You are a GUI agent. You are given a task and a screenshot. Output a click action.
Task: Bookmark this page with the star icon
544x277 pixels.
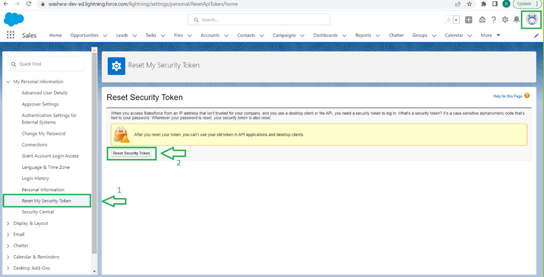pyautogui.click(x=469, y=4)
